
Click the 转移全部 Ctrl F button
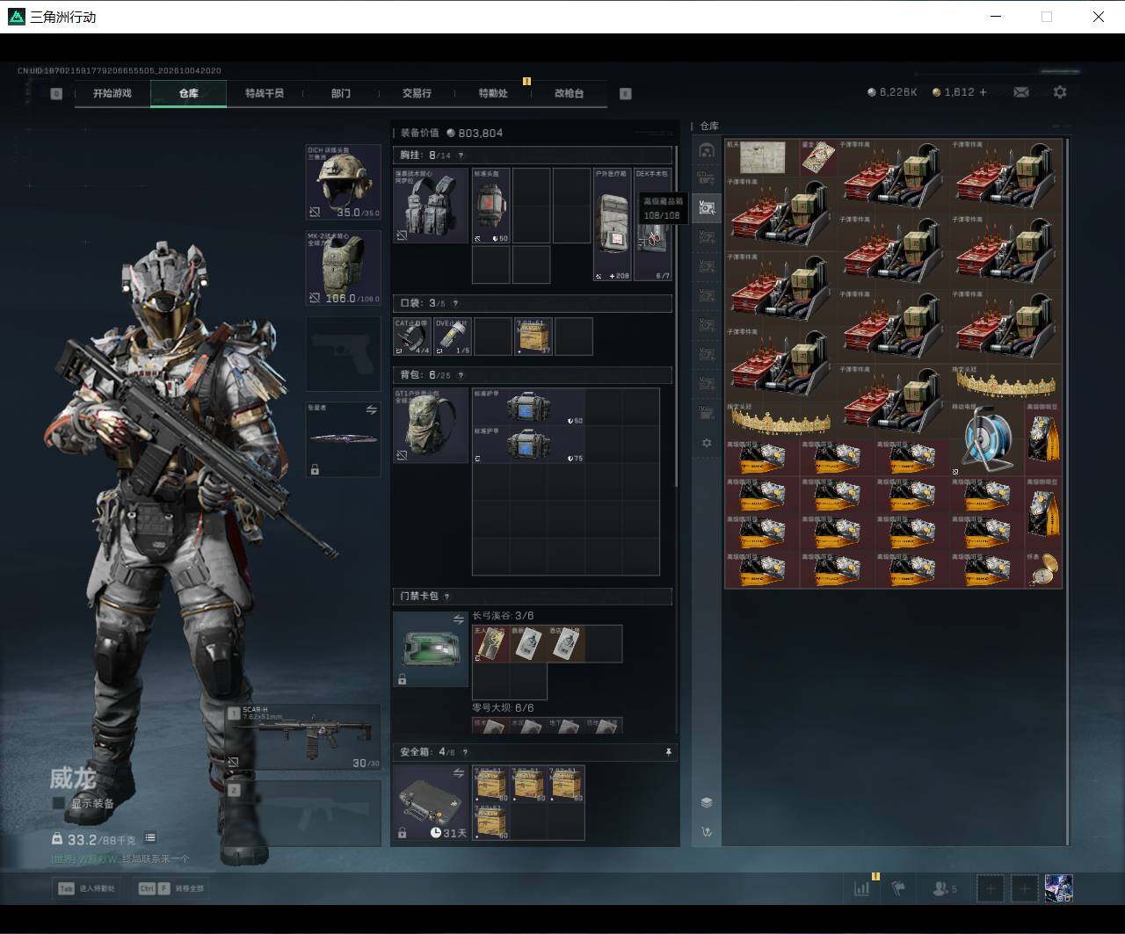[x=172, y=888]
